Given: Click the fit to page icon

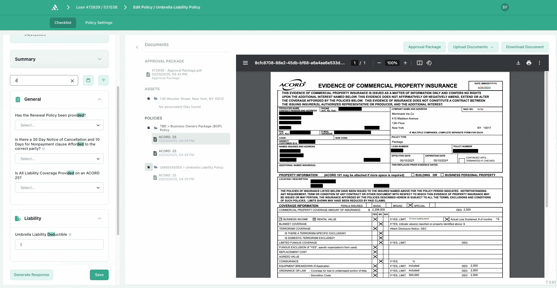Looking at the screenshot, I should [419, 63].
